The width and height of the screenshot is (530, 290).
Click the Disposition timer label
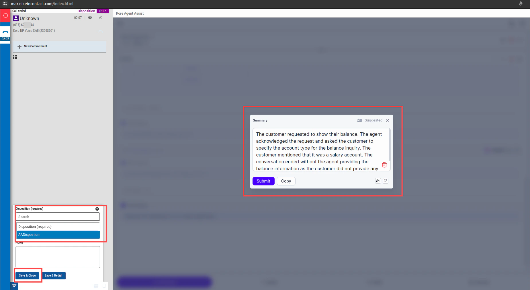[86, 11]
